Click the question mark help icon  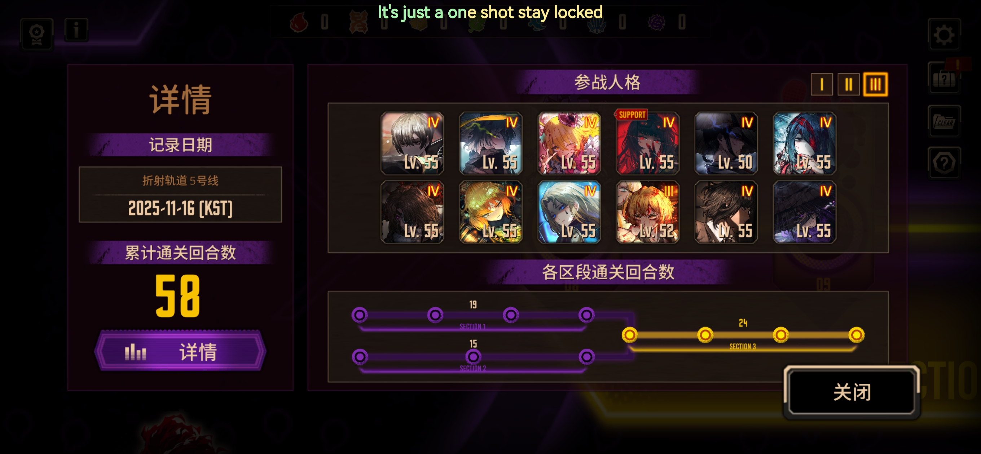944,163
